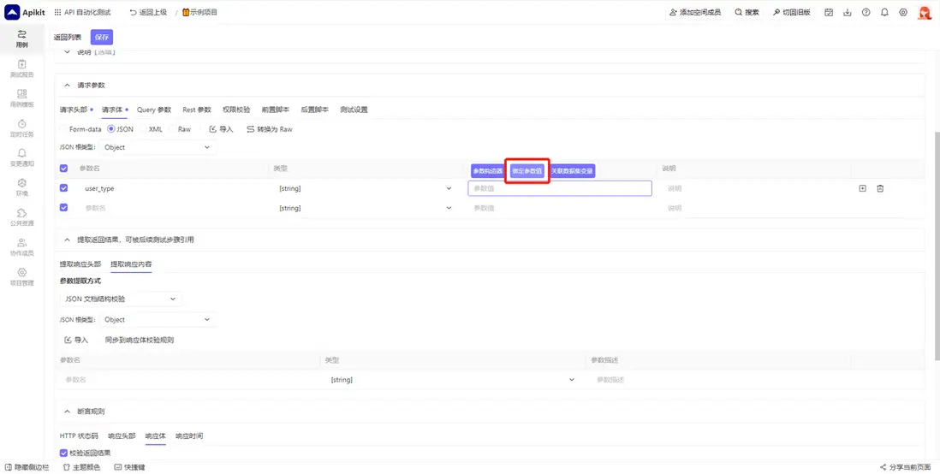Open the empty request row type dropdown

365,208
